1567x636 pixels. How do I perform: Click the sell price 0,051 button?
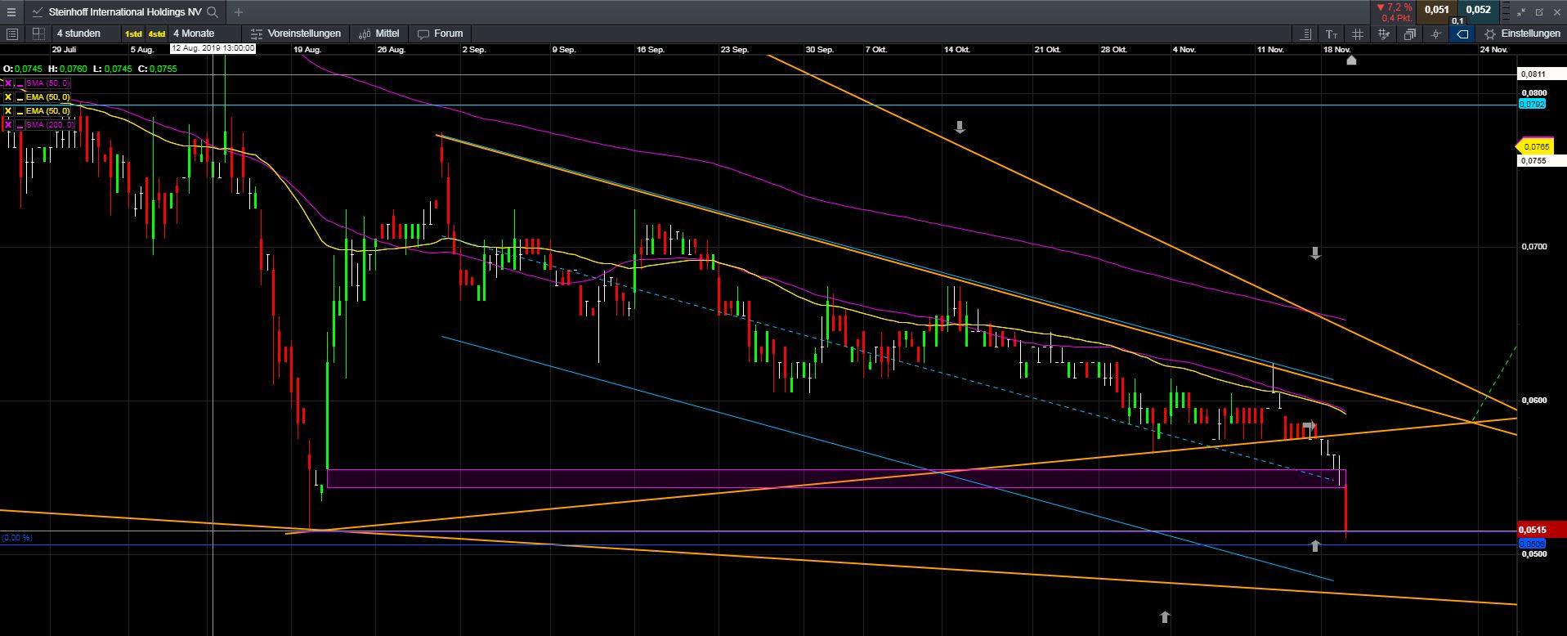[1437, 11]
